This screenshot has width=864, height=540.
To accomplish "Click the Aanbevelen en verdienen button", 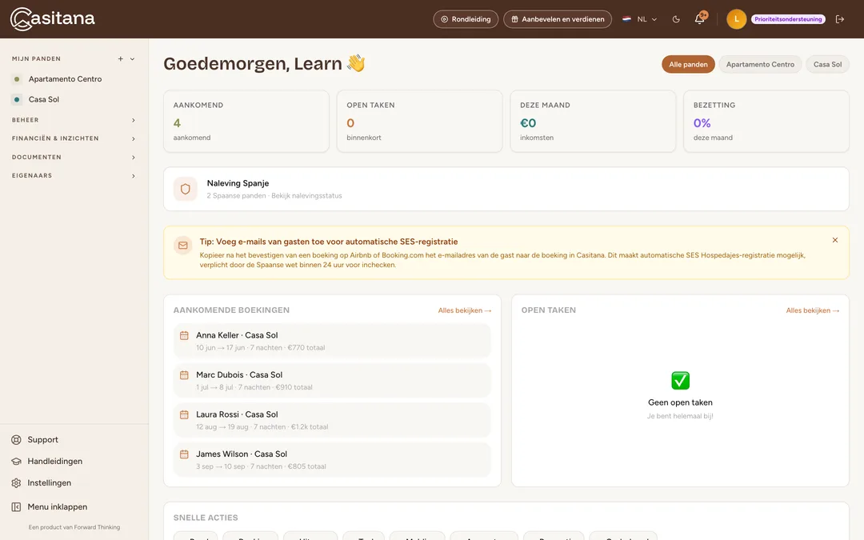I will pyautogui.click(x=557, y=19).
